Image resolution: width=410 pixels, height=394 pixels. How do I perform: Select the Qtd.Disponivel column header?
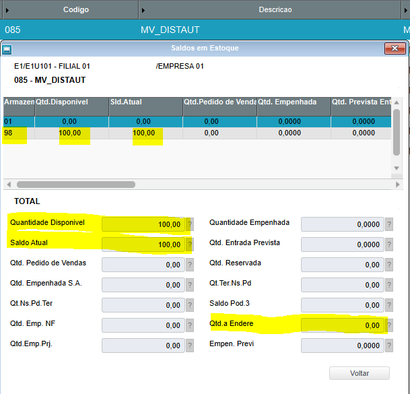(x=71, y=106)
